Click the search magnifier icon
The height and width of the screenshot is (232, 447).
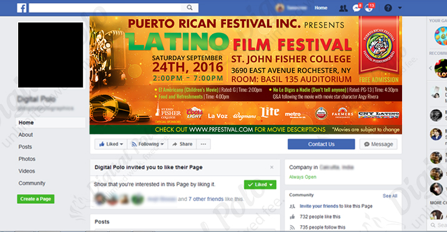pos(190,7)
